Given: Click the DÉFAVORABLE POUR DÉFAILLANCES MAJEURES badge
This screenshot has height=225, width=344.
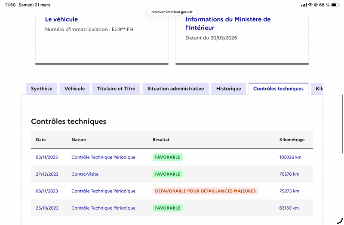Looking at the screenshot, I should 206,191.
